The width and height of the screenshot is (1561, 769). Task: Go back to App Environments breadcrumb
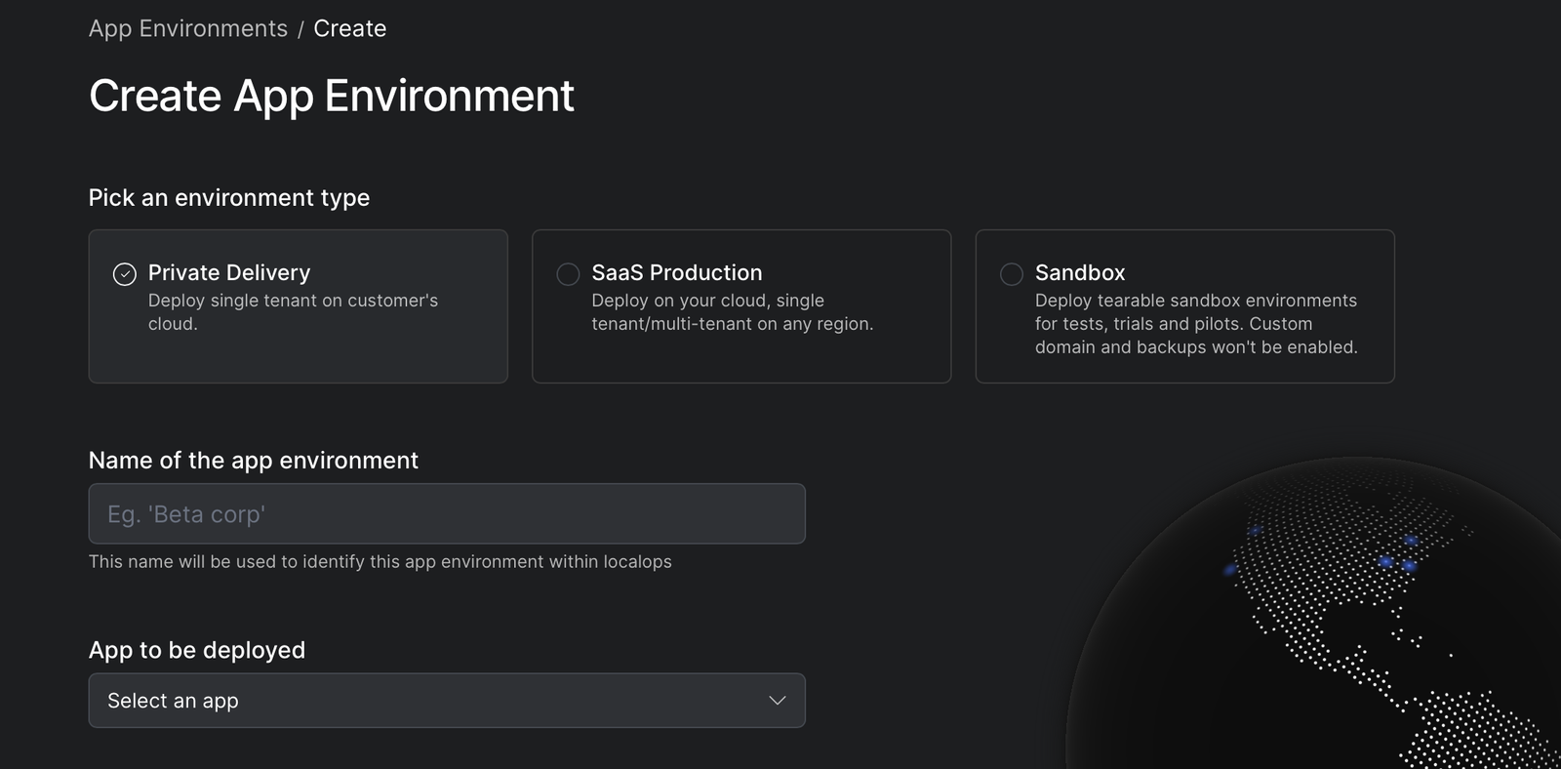[187, 29]
